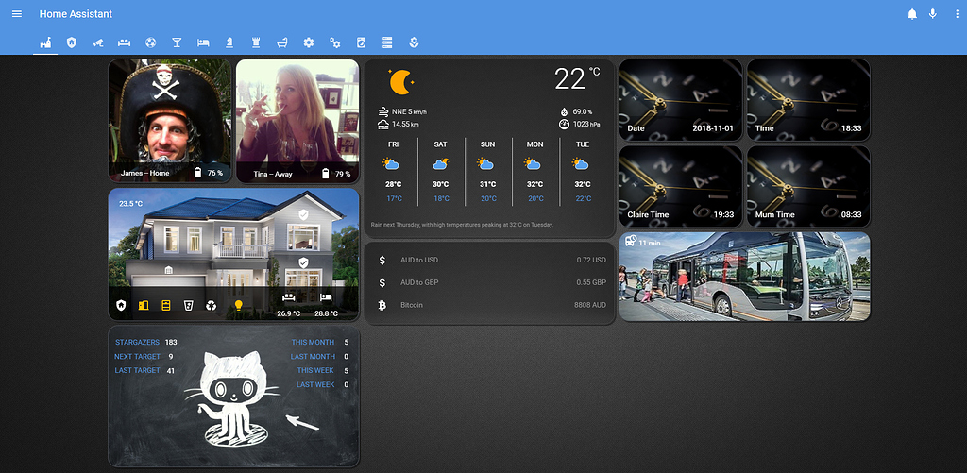Open the flower garden tab
The image size is (967, 473).
[x=414, y=42]
